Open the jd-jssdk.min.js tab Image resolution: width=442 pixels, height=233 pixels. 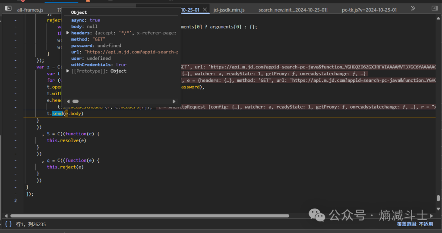click(229, 9)
